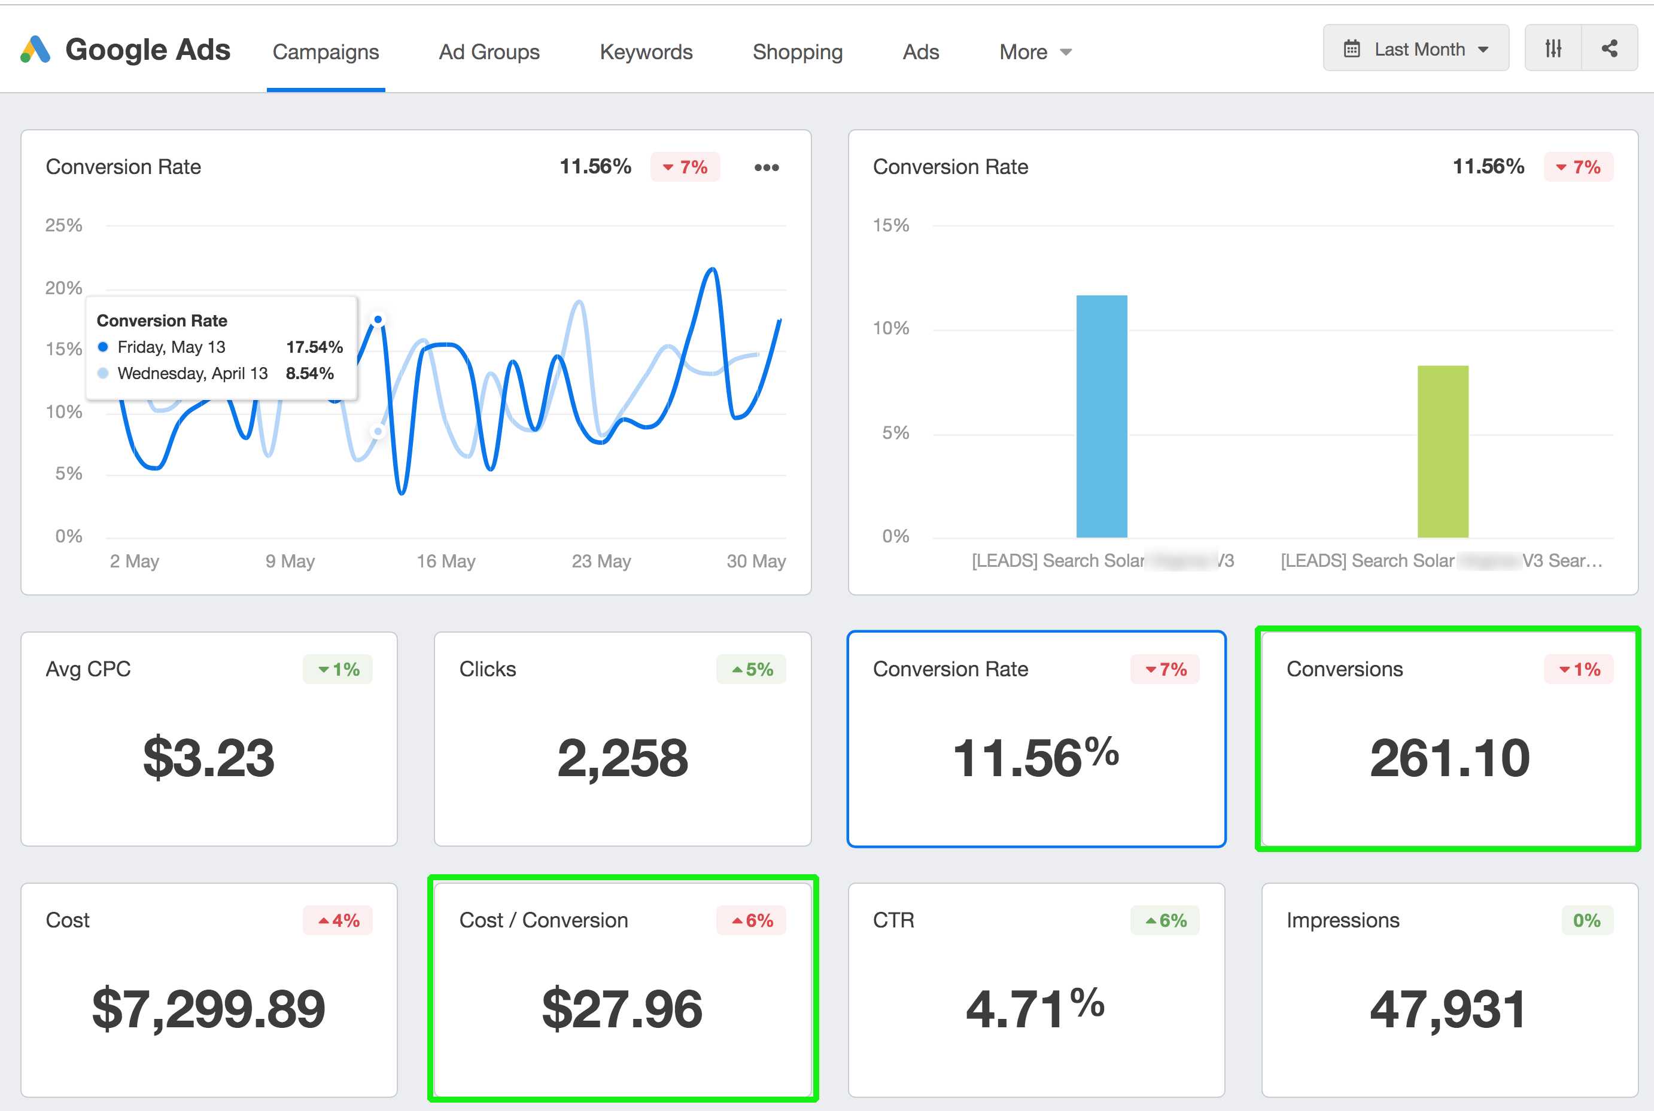Screen dimensions: 1654x1111
Task: Click the 7% decrease badge on bar chart
Action: click(x=1578, y=167)
